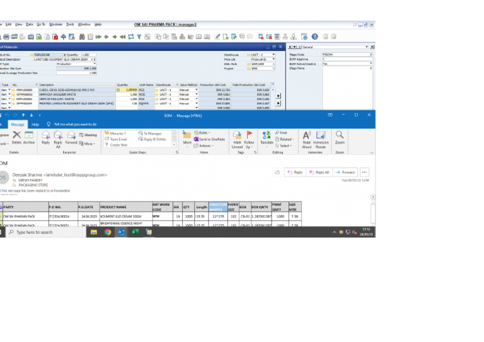Close the SAP user-defined fields side panel

pos(372,47)
